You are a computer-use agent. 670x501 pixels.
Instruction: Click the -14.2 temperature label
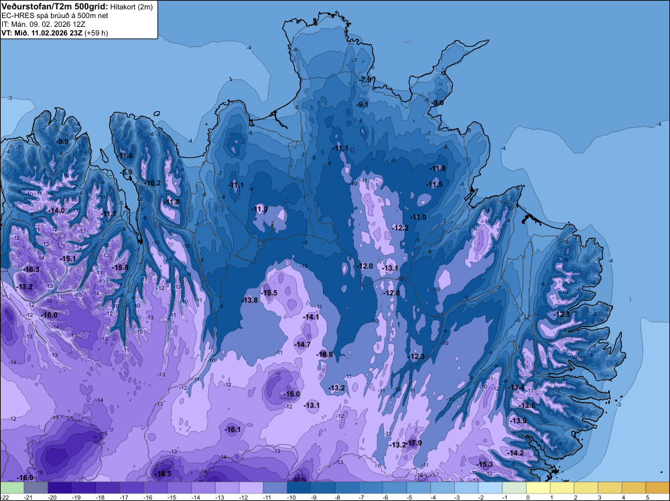[x=515, y=453]
